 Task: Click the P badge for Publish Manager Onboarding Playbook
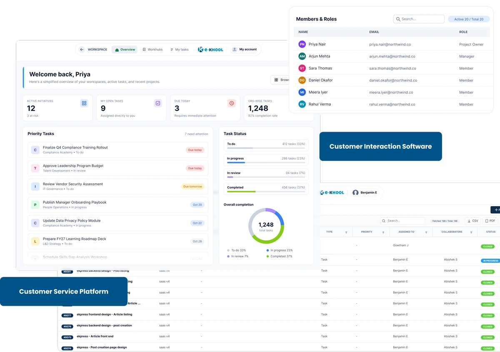point(35,205)
